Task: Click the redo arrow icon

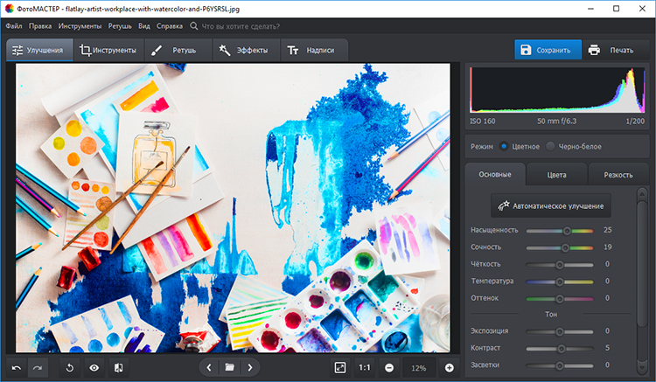Action: [38, 368]
